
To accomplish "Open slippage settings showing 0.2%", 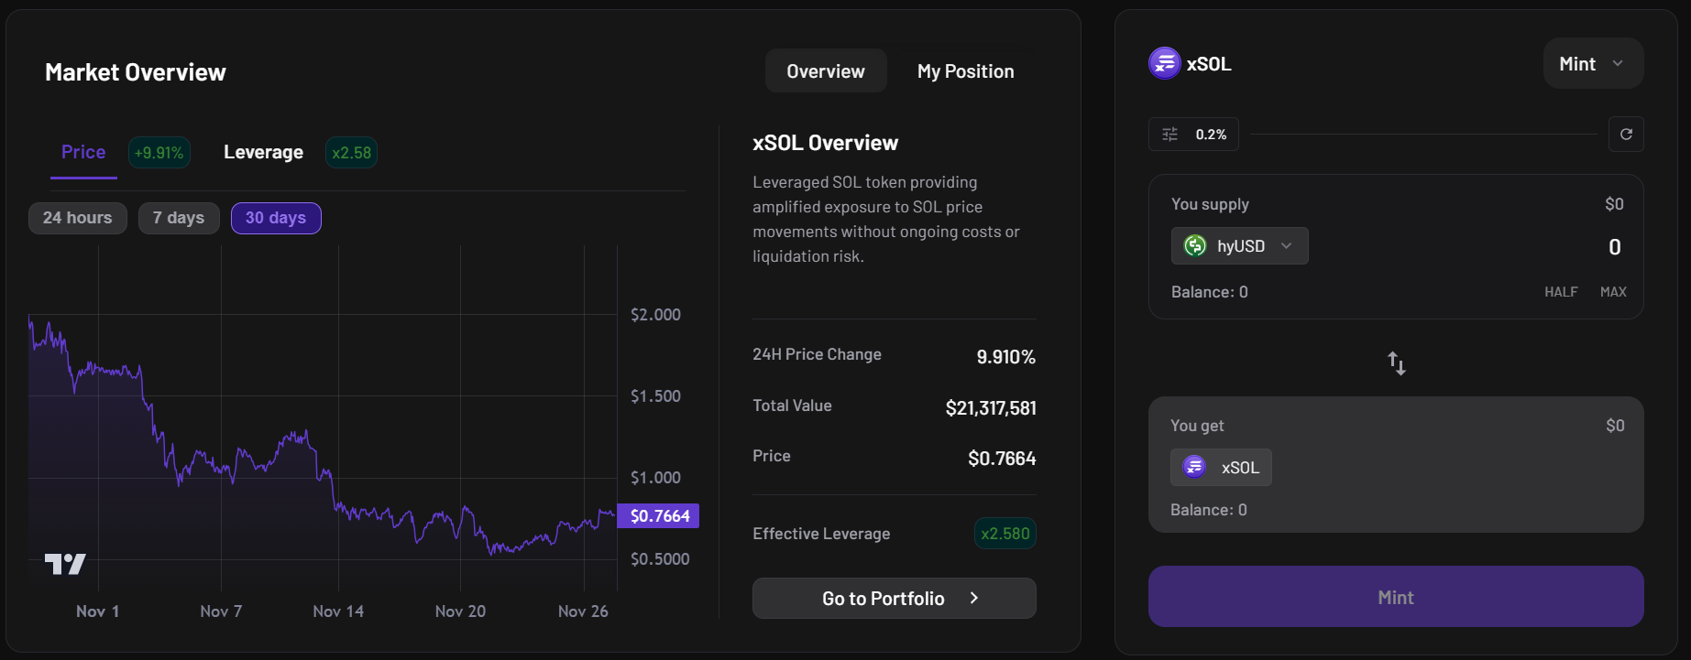I will [1193, 135].
